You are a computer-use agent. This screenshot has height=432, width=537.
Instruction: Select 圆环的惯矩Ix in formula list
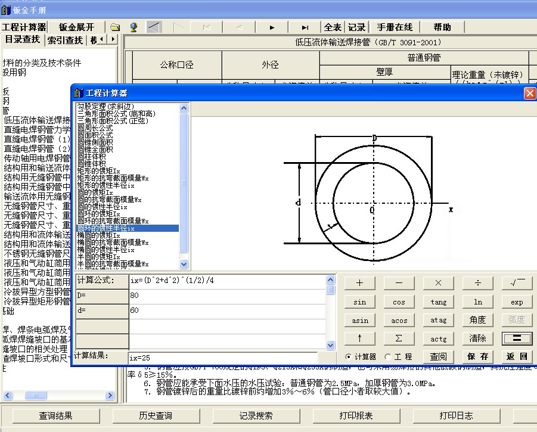(98, 213)
